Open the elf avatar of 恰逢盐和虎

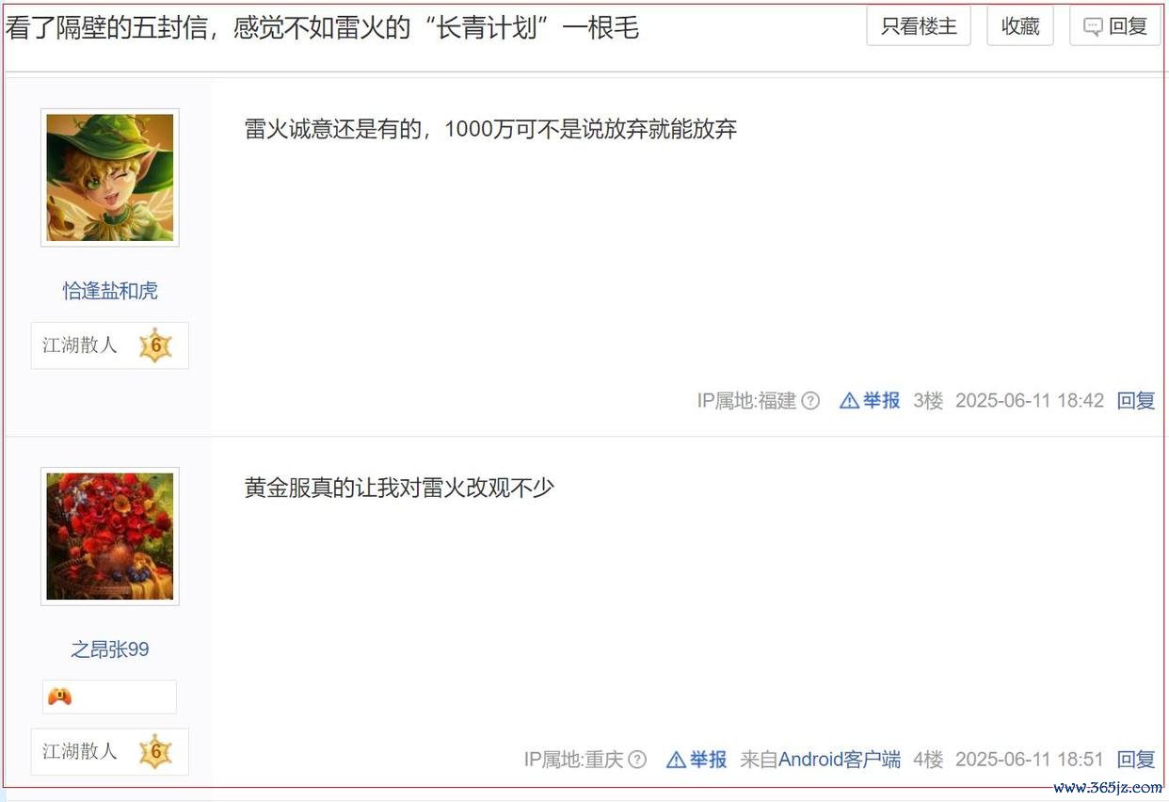coord(110,178)
